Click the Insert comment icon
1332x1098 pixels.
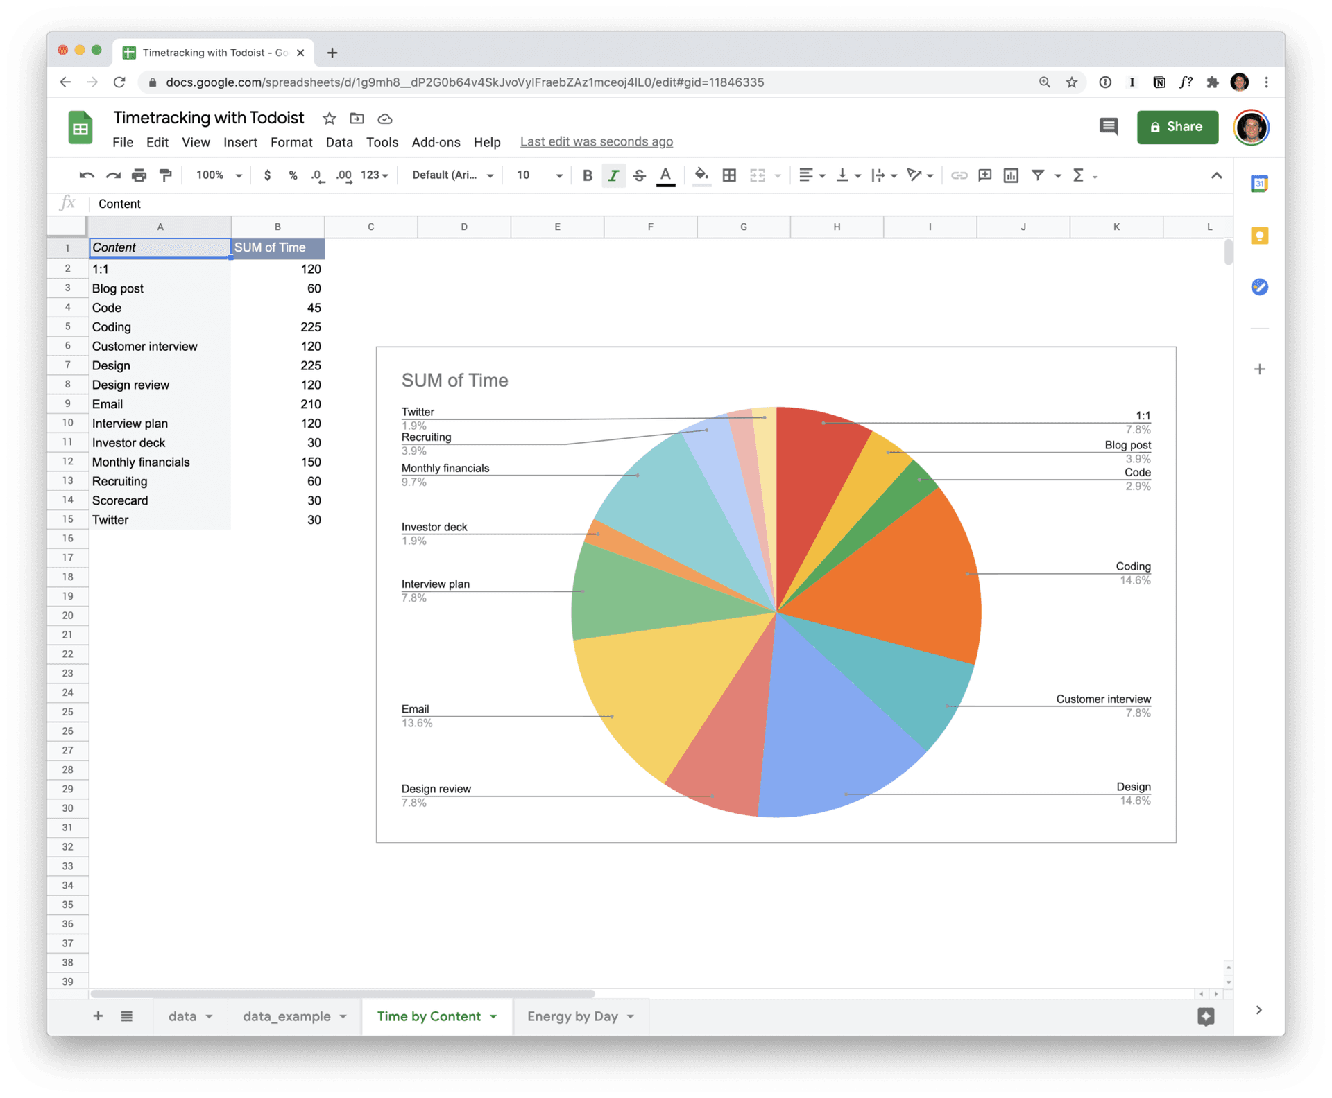[984, 175]
